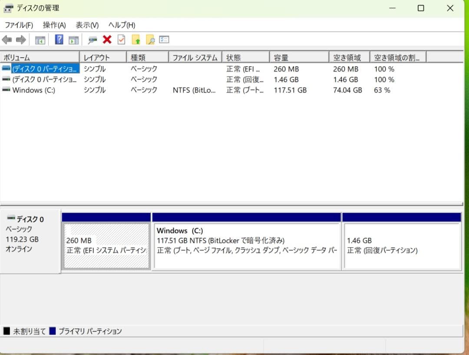Image resolution: width=469 pixels, height=355 pixels.
Task: Click the Back arrow toolbar icon
Action: click(x=7, y=40)
